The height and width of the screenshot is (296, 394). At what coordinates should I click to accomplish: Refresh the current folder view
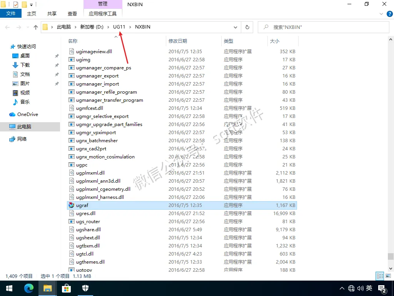pos(247,27)
